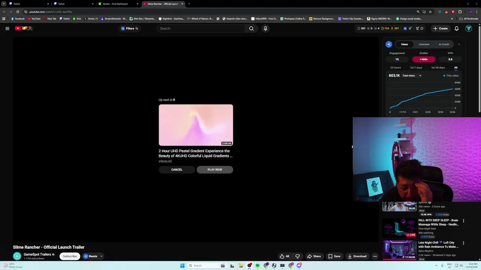Open a new browser tab

(189, 4)
